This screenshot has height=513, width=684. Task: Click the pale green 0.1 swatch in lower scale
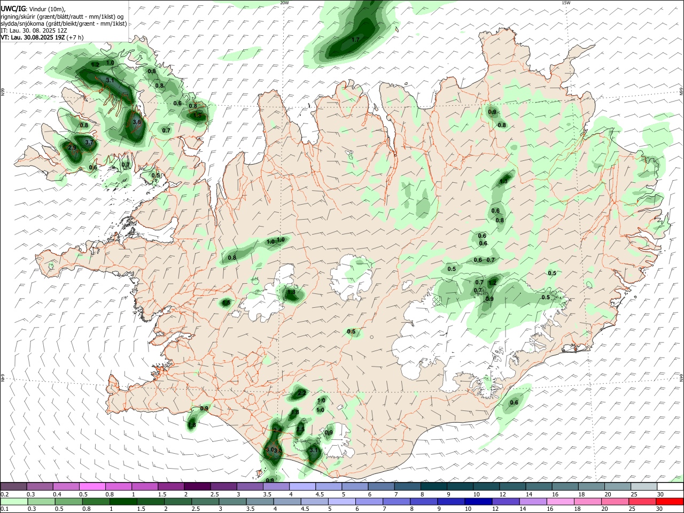14,501
